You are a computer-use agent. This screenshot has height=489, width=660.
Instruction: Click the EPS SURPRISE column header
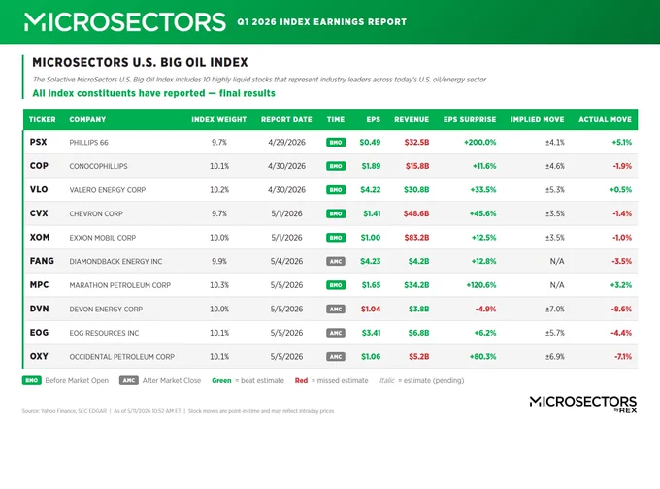[470, 119]
